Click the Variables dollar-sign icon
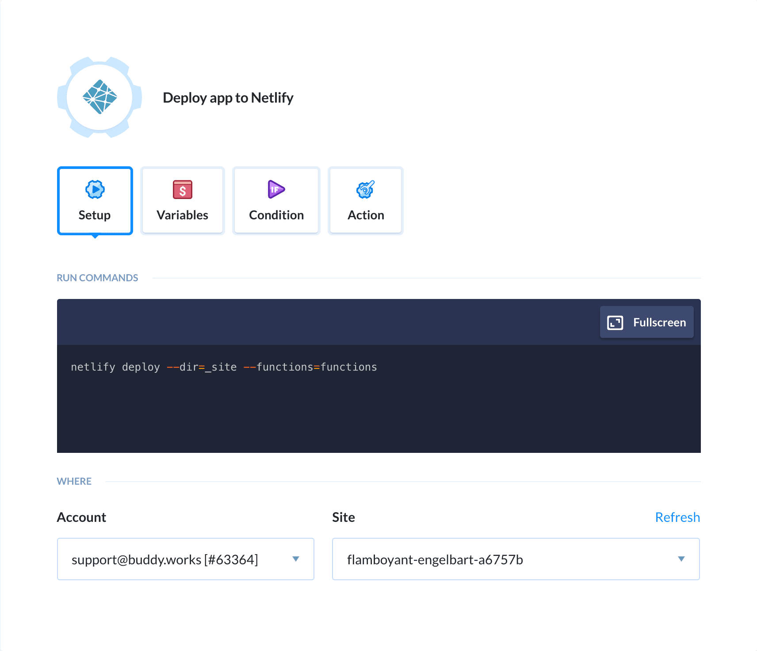757x651 pixels. (x=182, y=189)
